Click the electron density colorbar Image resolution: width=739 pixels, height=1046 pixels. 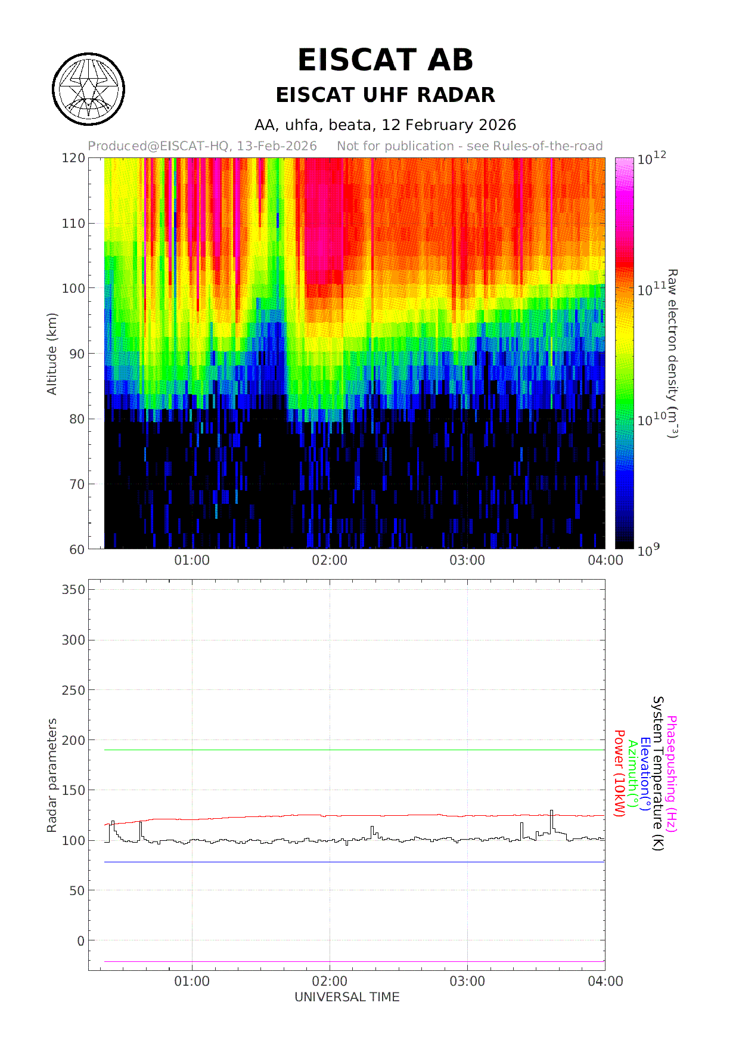pyautogui.click(x=624, y=353)
